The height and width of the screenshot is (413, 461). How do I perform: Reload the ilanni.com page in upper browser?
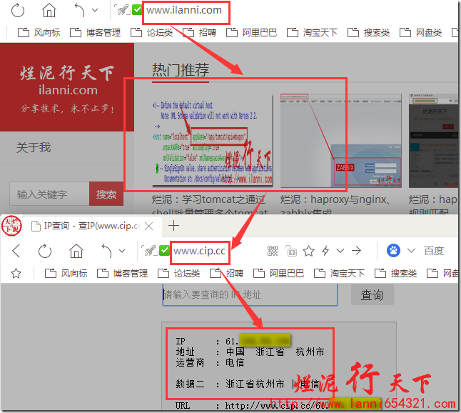click(x=18, y=10)
